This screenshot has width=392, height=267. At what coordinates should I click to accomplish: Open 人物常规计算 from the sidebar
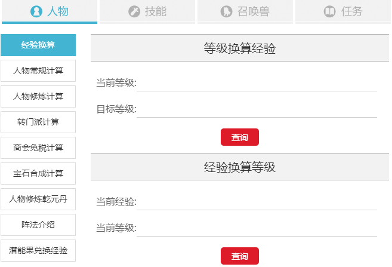[38, 71]
